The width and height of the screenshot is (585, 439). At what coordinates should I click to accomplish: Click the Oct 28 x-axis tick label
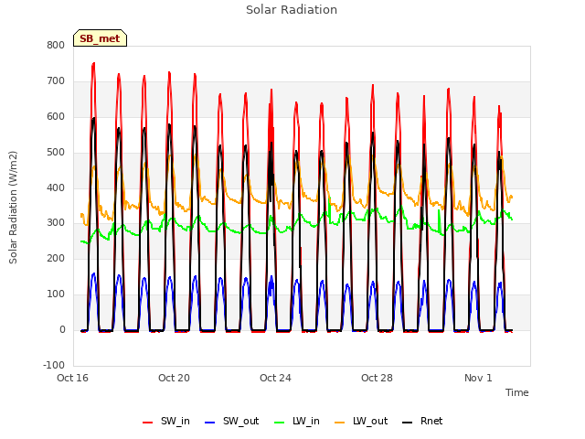(377, 378)
